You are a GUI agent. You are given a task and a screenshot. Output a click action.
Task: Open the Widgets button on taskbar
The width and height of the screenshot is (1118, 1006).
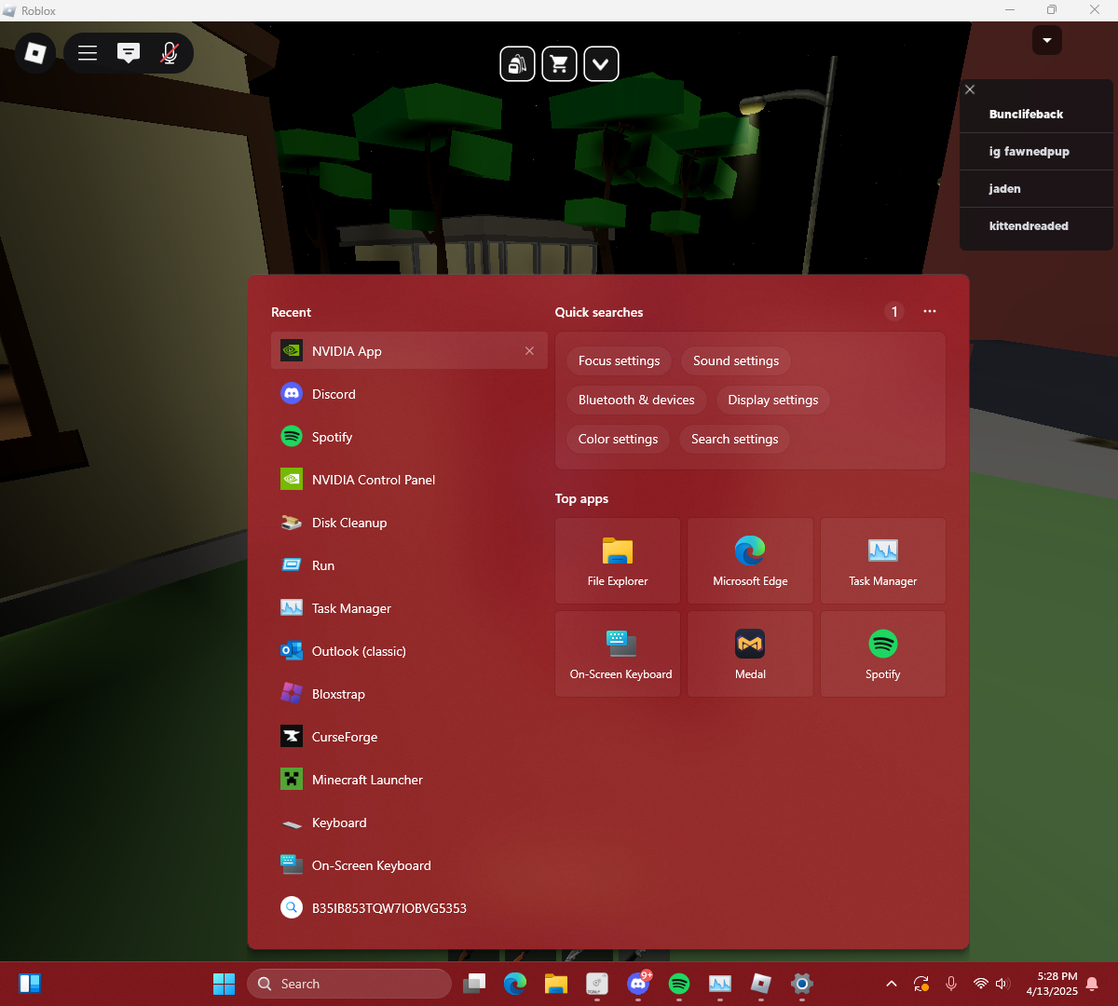click(x=30, y=984)
